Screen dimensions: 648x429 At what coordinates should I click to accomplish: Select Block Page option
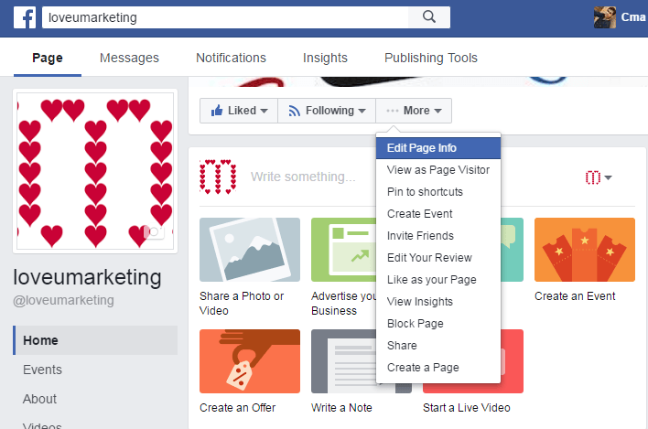tap(438, 323)
